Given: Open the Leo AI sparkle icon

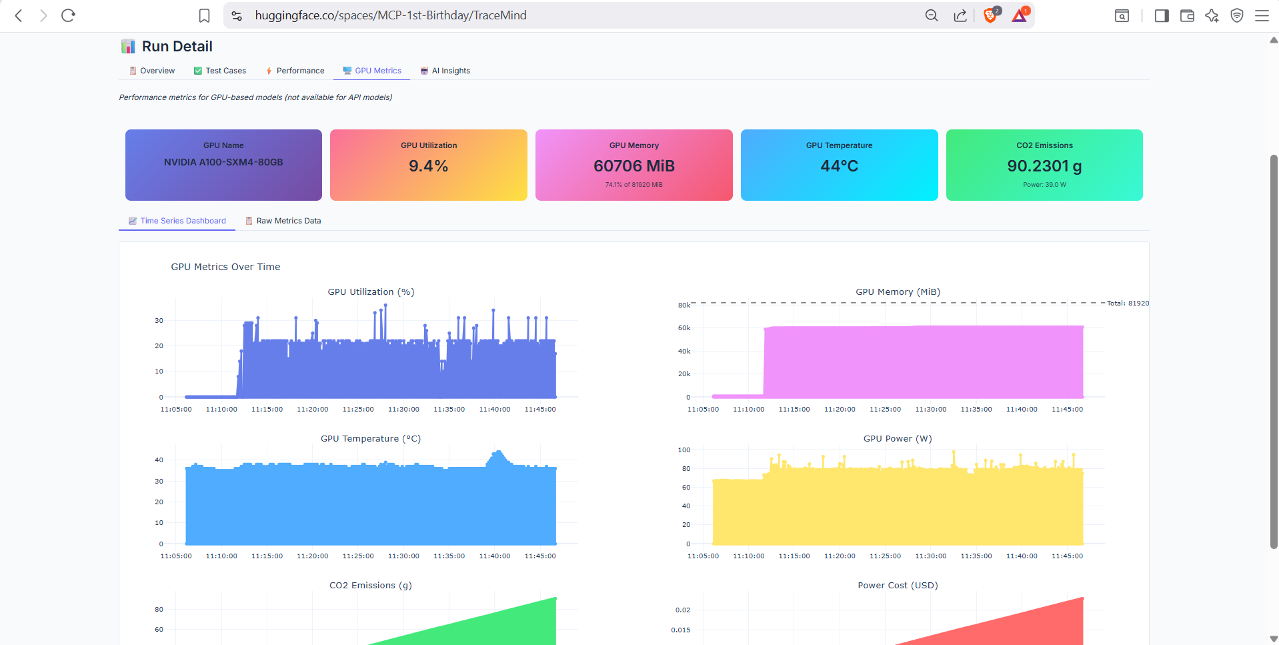Looking at the screenshot, I should click(1212, 15).
